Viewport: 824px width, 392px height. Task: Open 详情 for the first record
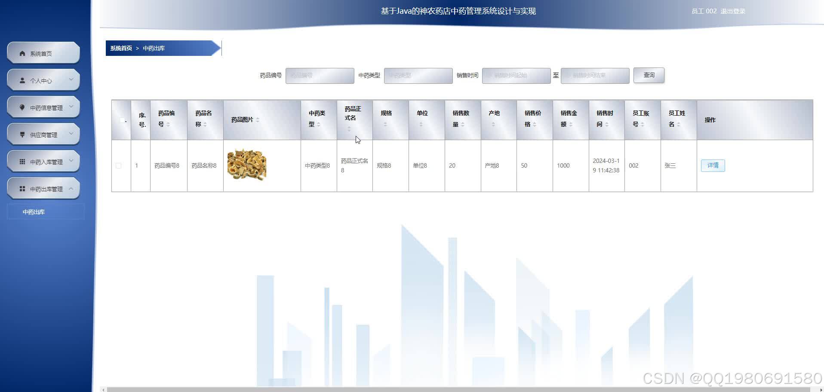tap(713, 165)
